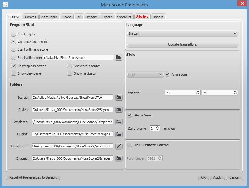Select Start with score radio button
249x188 pixels.
tap(13, 58)
